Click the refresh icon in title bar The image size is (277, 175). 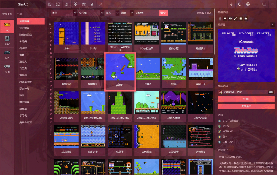(x=240, y=4)
